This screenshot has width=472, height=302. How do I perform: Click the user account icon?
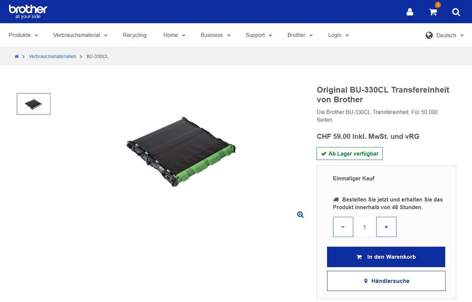pyautogui.click(x=410, y=12)
